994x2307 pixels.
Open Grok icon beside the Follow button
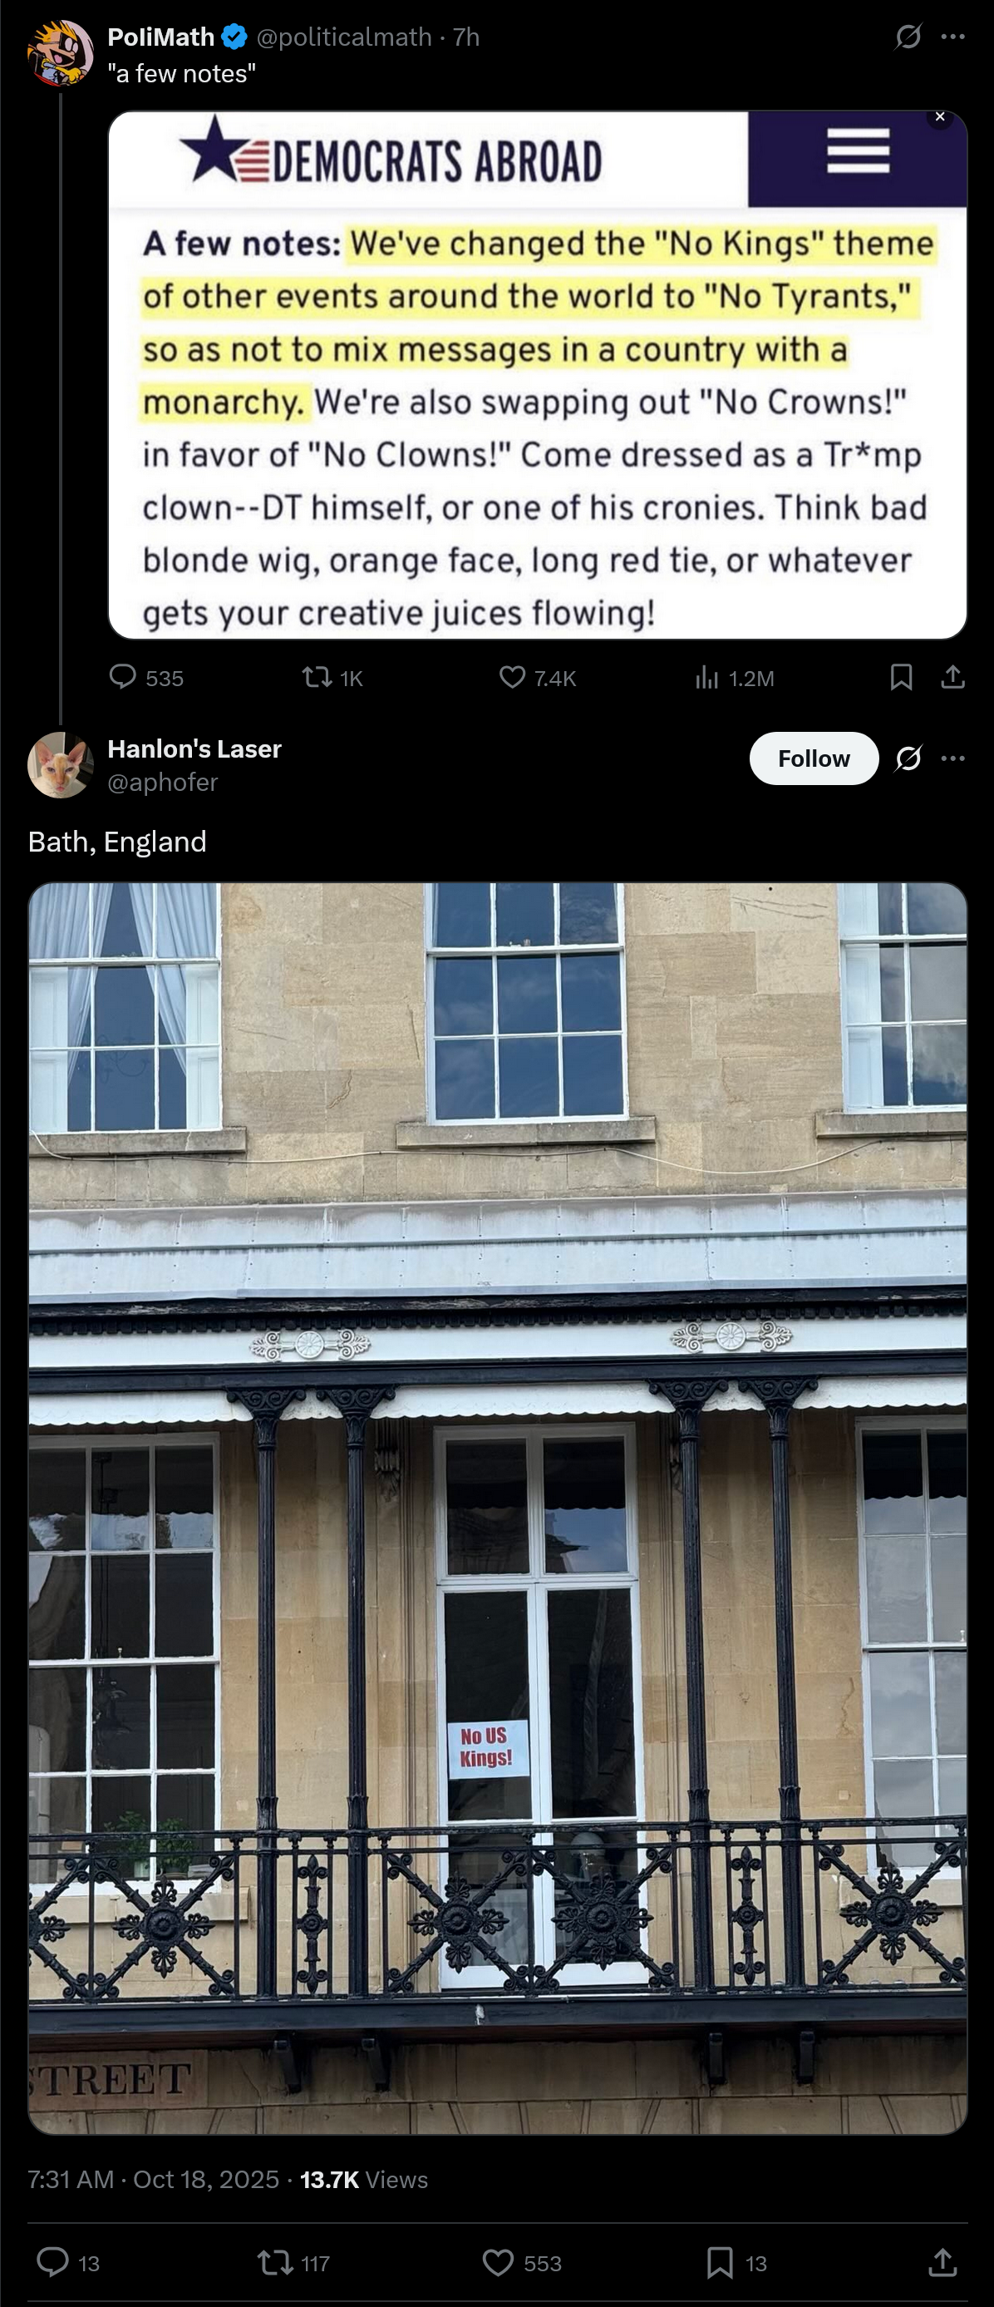click(908, 758)
